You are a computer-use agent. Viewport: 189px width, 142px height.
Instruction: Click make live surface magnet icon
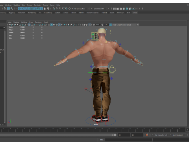tap(69, 9)
